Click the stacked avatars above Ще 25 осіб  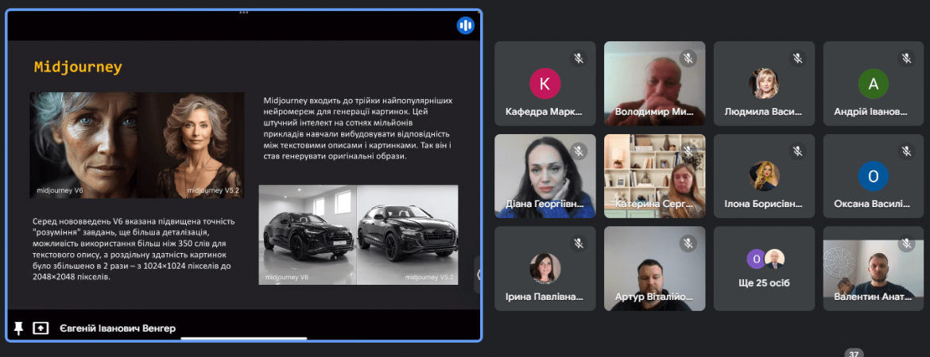765,259
